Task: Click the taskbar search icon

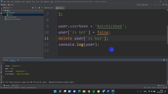Action: pyautogui.click(x=60, y=91)
